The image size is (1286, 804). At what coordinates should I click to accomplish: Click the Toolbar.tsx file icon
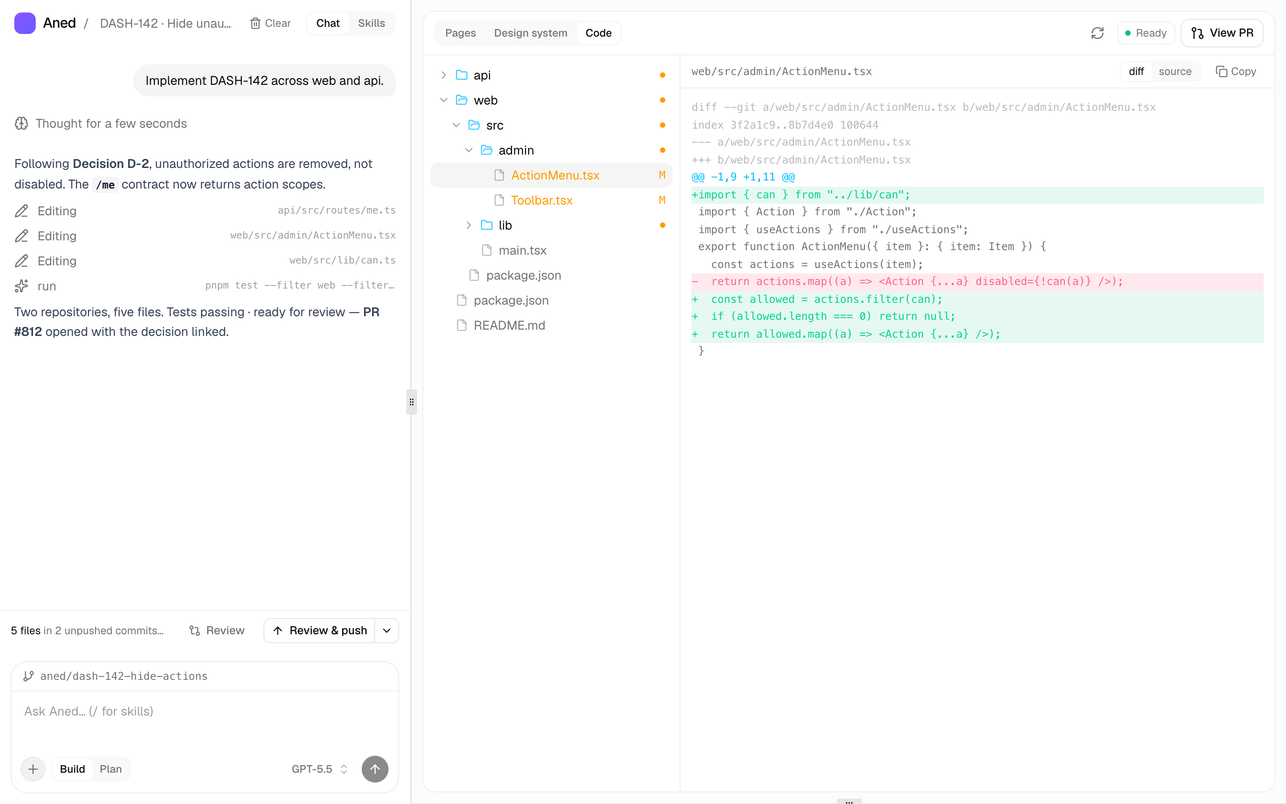click(x=499, y=200)
